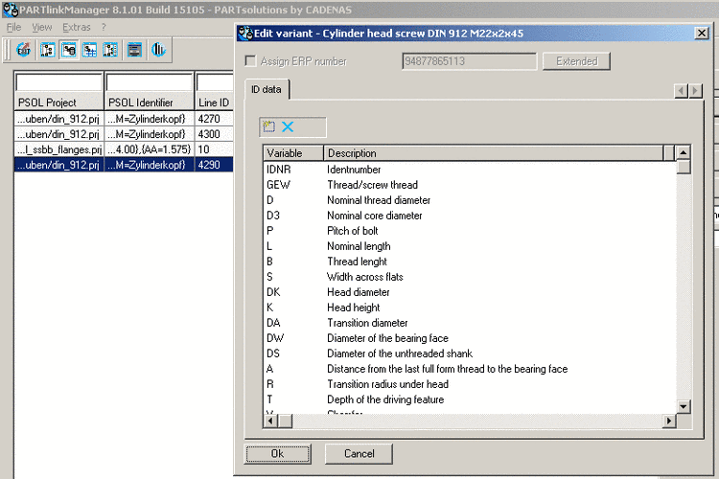Click the variable list scroll up arrow
The image size is (719, 479).
click(x=684, y=152)
